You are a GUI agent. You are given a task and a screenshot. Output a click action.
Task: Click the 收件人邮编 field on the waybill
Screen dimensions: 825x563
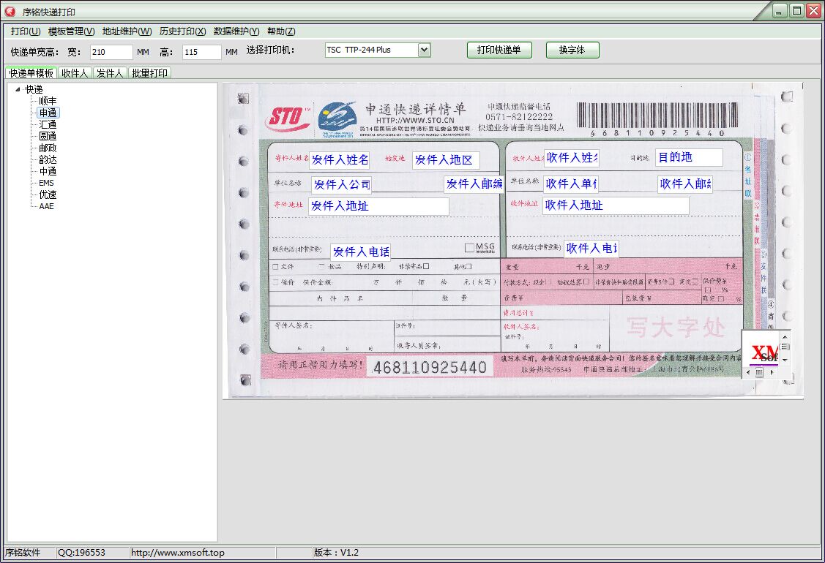pos(685,184)
